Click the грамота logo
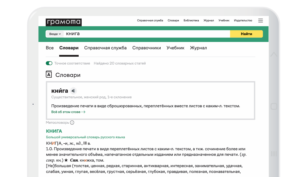306x177 pixels. point(64,22)
